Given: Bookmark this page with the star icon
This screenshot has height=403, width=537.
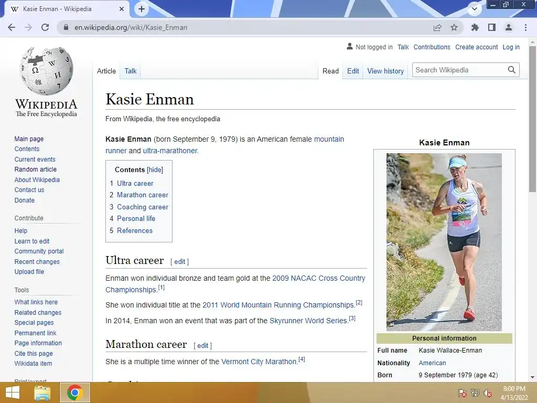Looking at the screenshot, I should (x=454, y=27).
